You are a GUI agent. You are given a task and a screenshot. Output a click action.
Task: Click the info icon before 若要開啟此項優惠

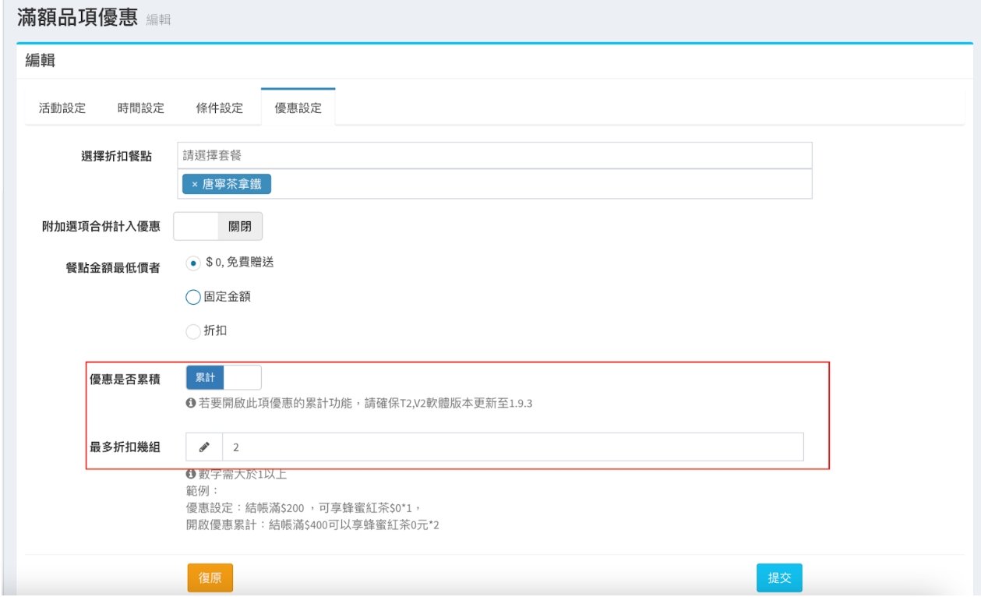point(189,404)
